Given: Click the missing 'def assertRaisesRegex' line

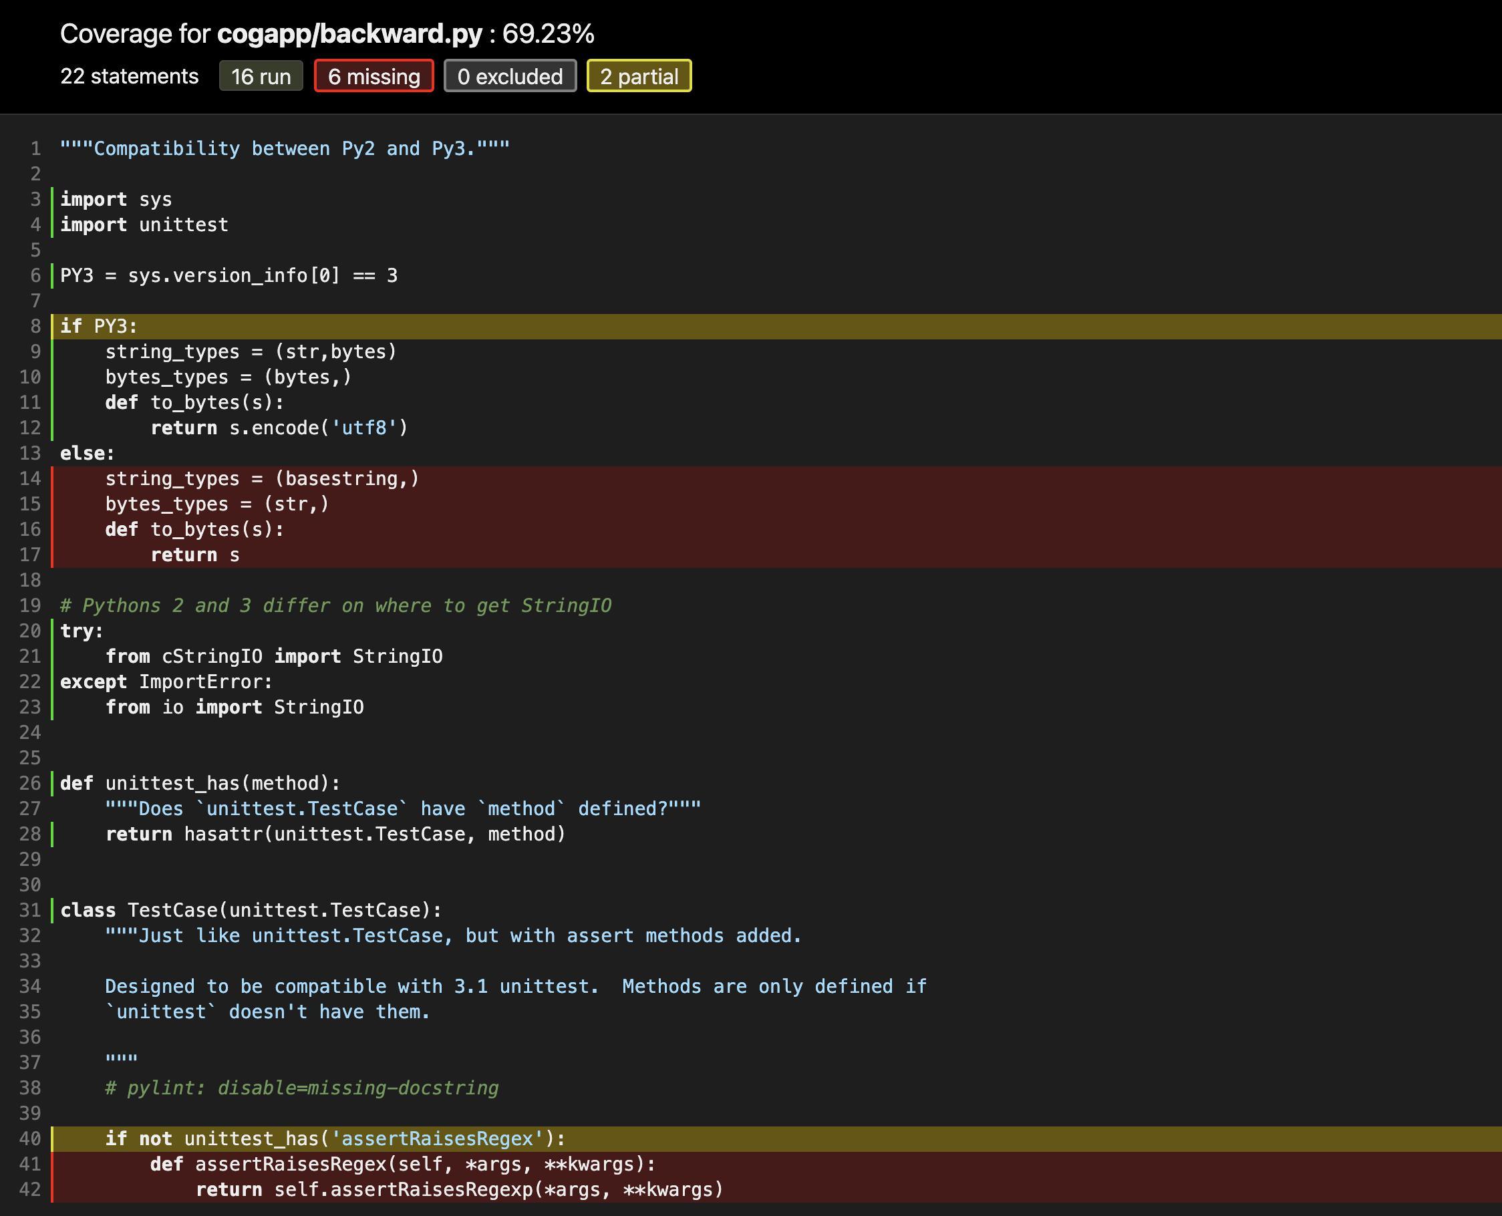Looking at the screenshot, I should pyautogui.click(x=402, y=1164).
